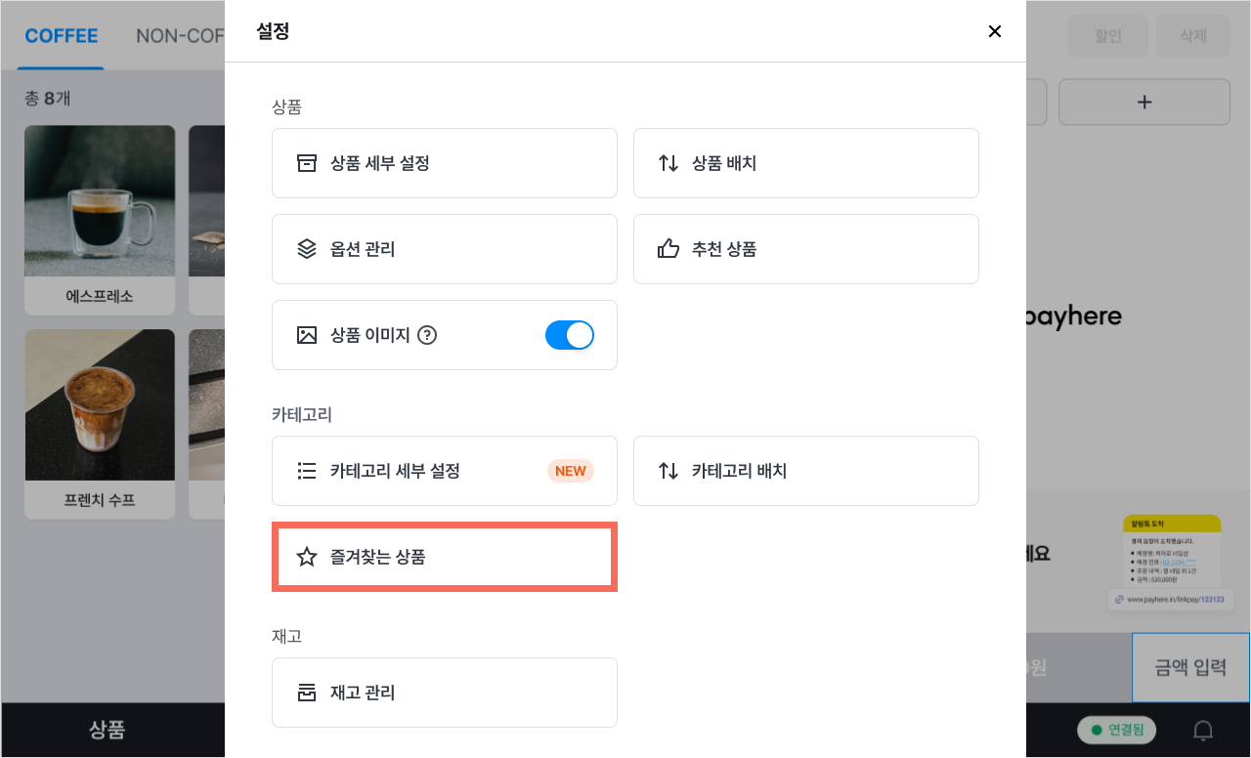Viewport: 1251px width, 758px height.
Task: Select the 에스프레소 product thumbnail
Action: 100,200
